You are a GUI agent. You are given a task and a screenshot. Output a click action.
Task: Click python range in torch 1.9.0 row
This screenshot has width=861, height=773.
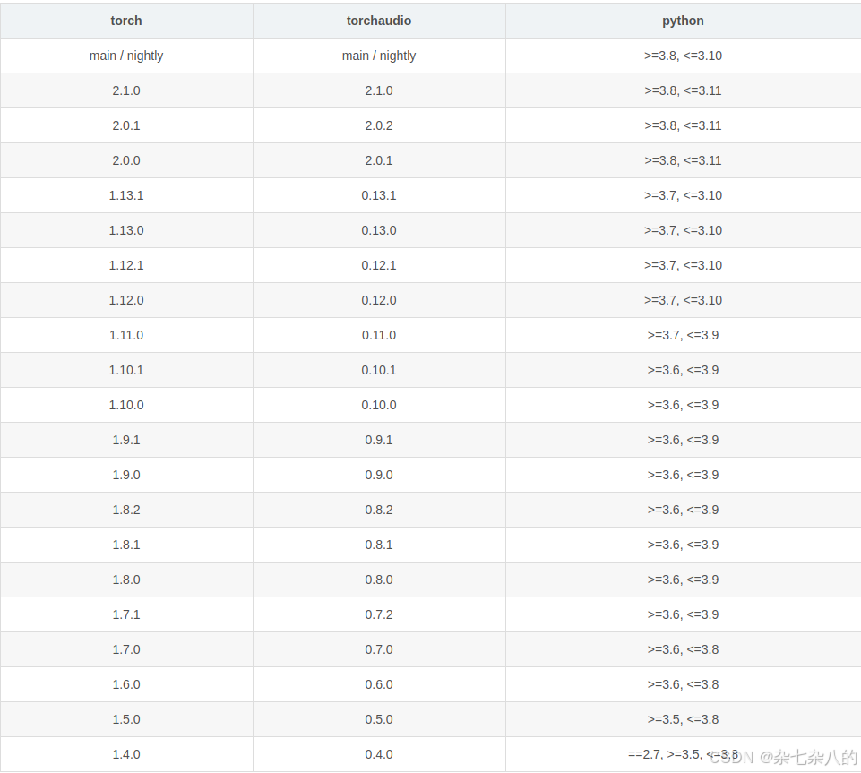point(683,476)
